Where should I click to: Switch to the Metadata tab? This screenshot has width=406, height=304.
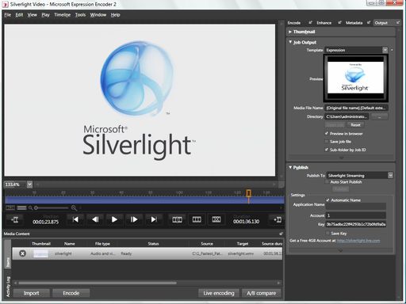pyautogui.click(x=354, y=23)
